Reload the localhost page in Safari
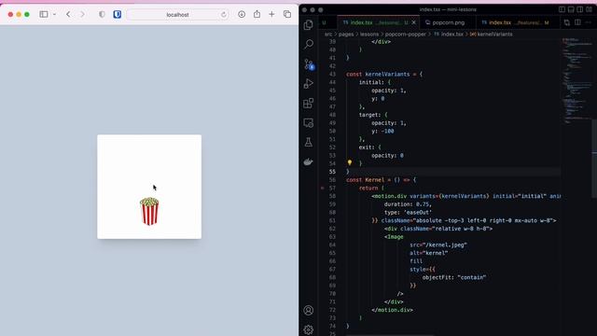The height and width of the screenshot is (336, 597). pos(224,15)
